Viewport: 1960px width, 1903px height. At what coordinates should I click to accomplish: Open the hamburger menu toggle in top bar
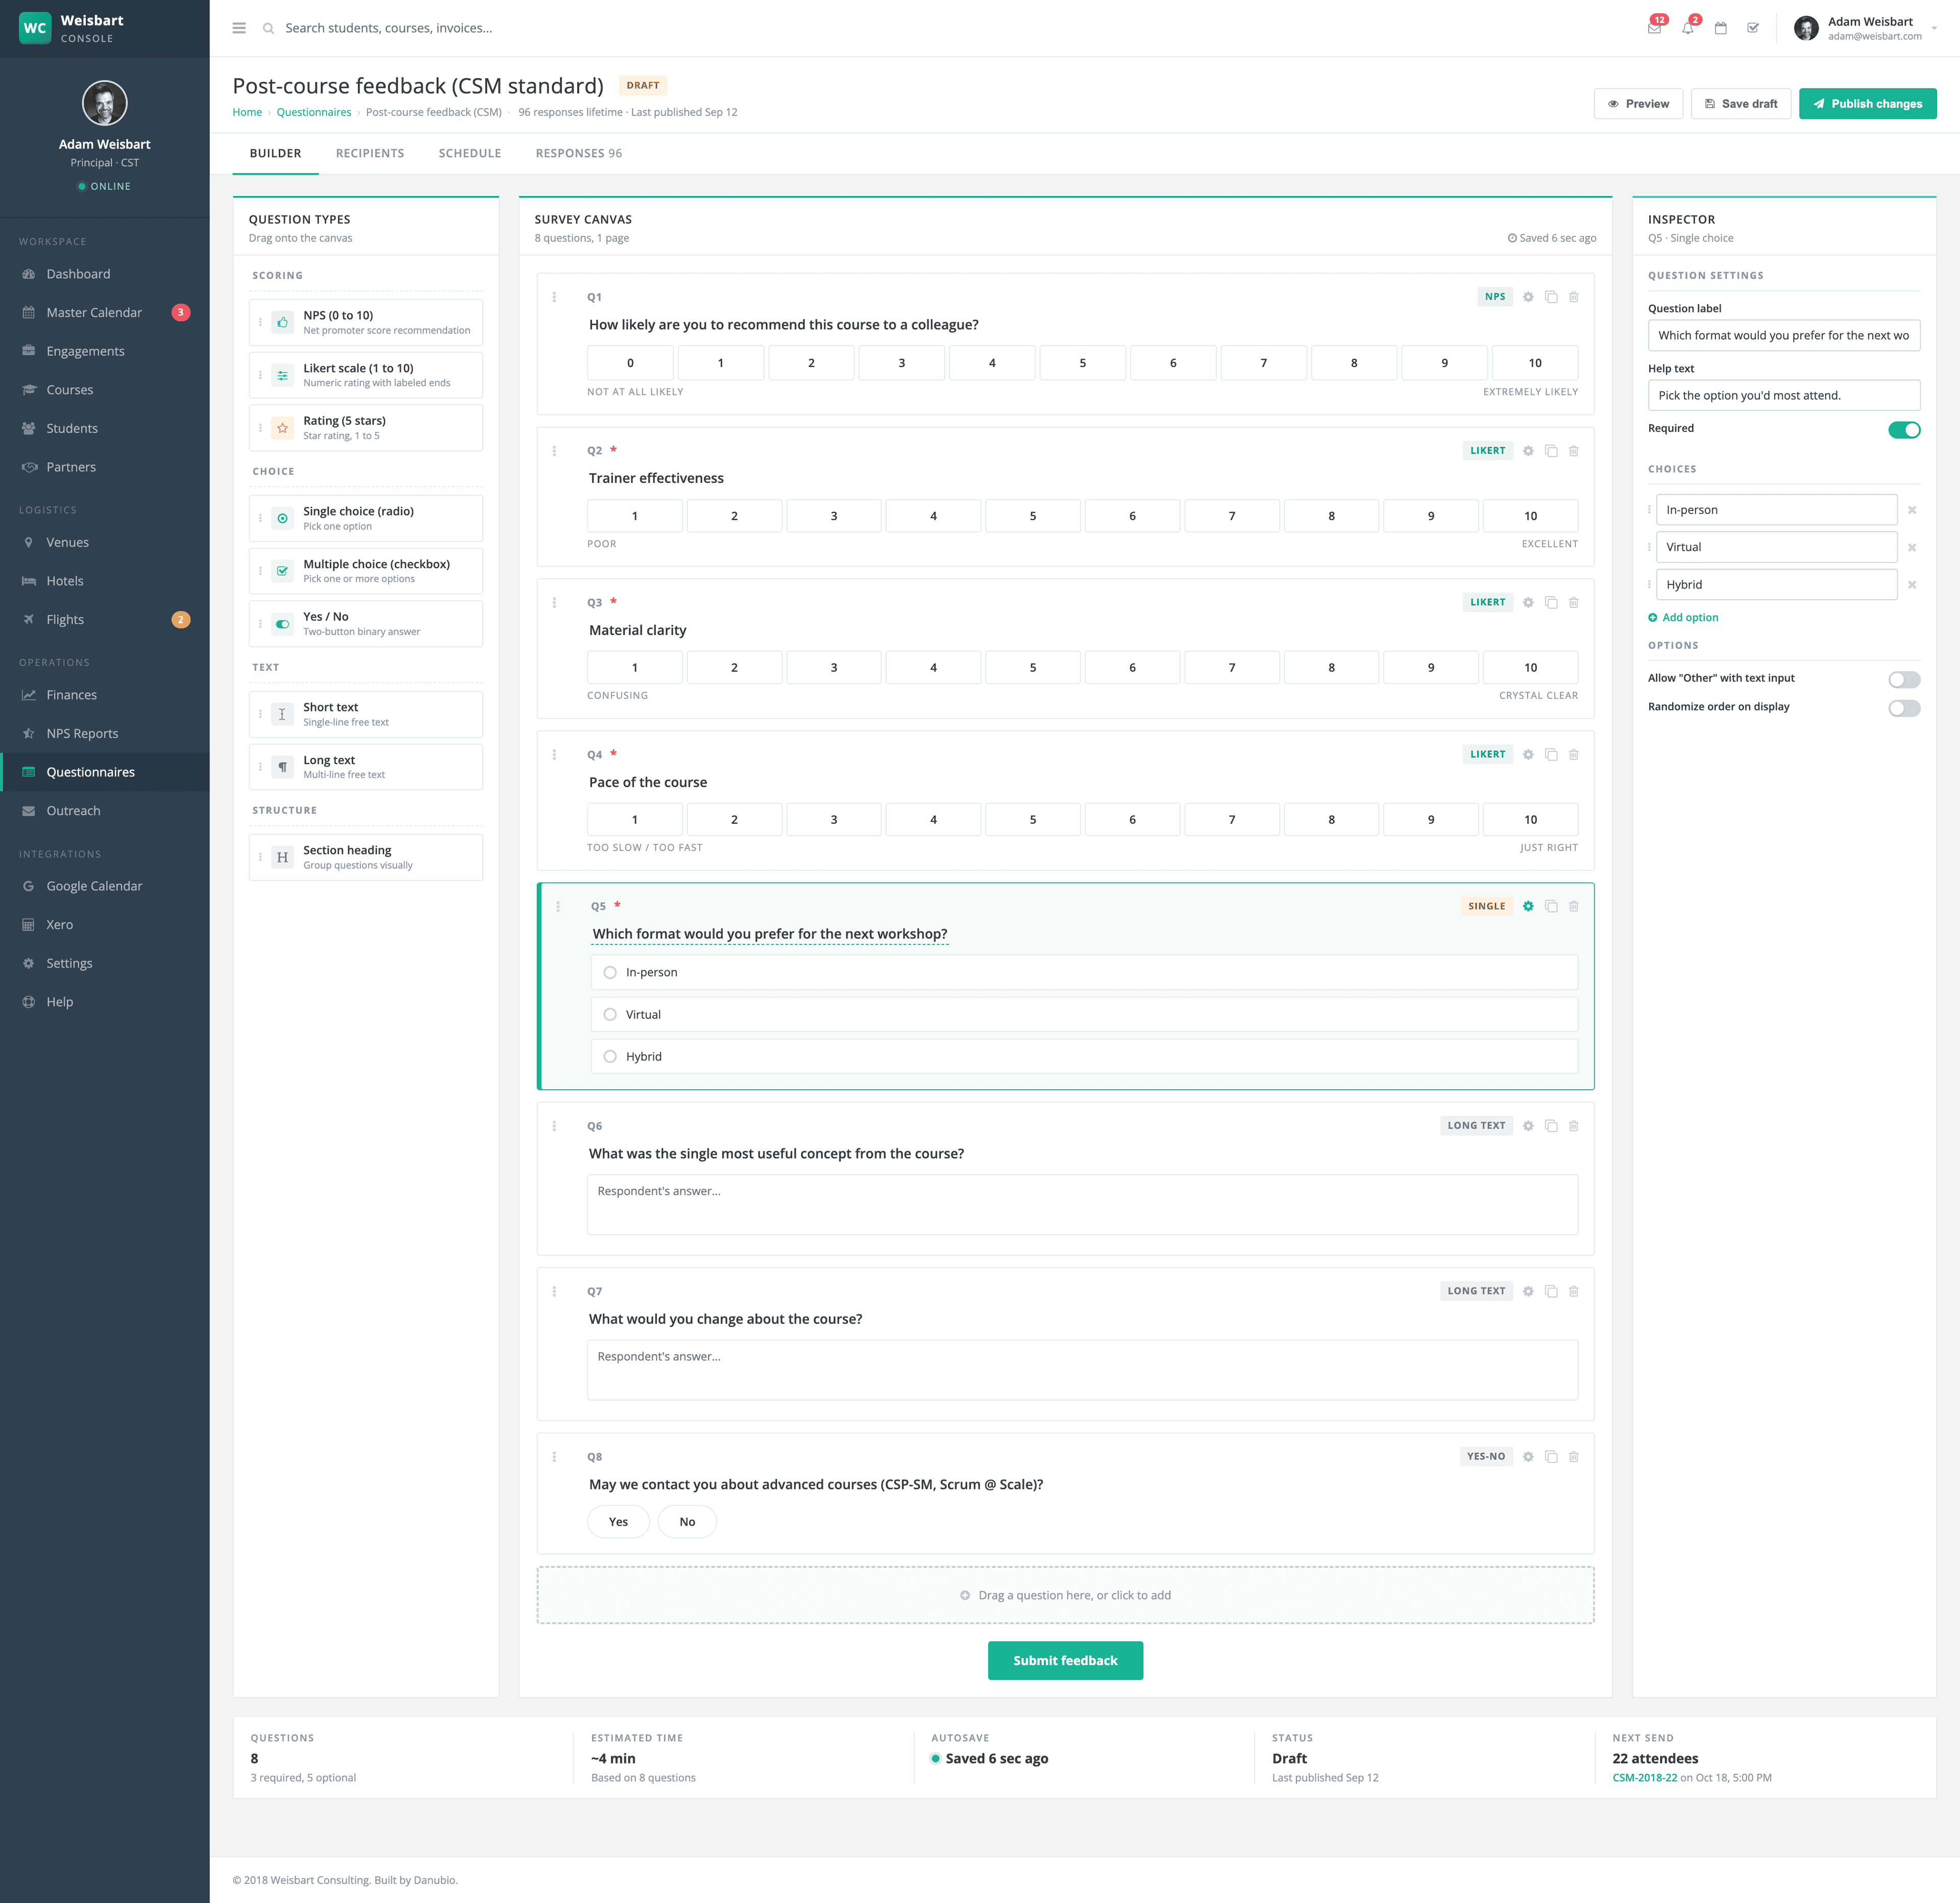coord(239,28)
